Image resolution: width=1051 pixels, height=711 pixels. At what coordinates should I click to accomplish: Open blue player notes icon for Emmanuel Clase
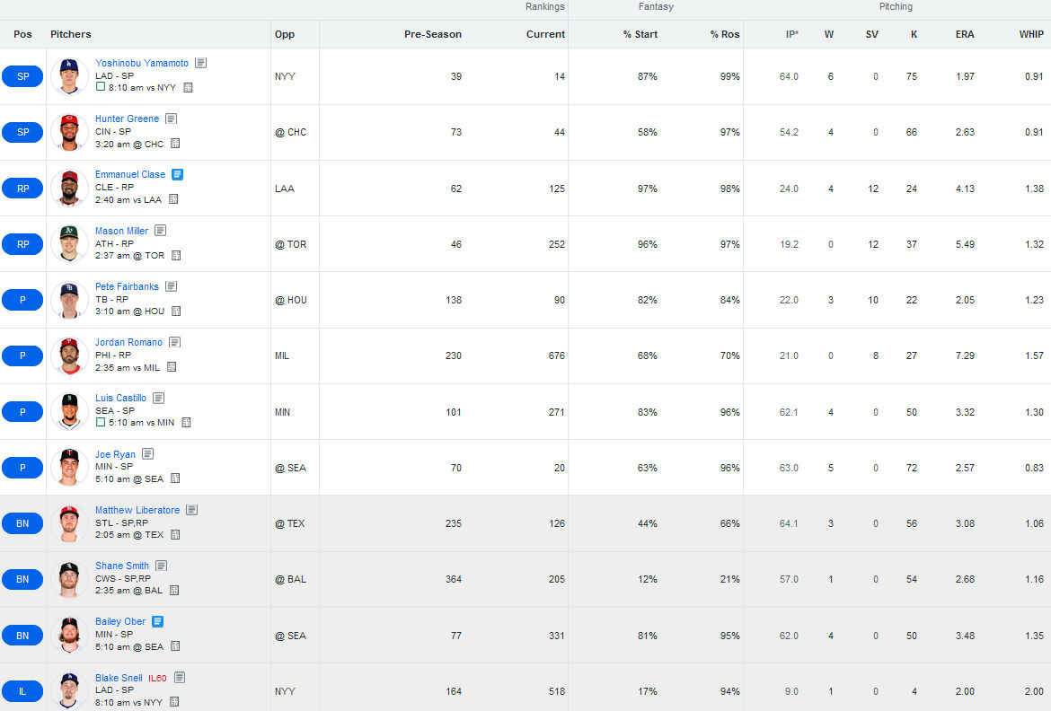pos(177,174)
